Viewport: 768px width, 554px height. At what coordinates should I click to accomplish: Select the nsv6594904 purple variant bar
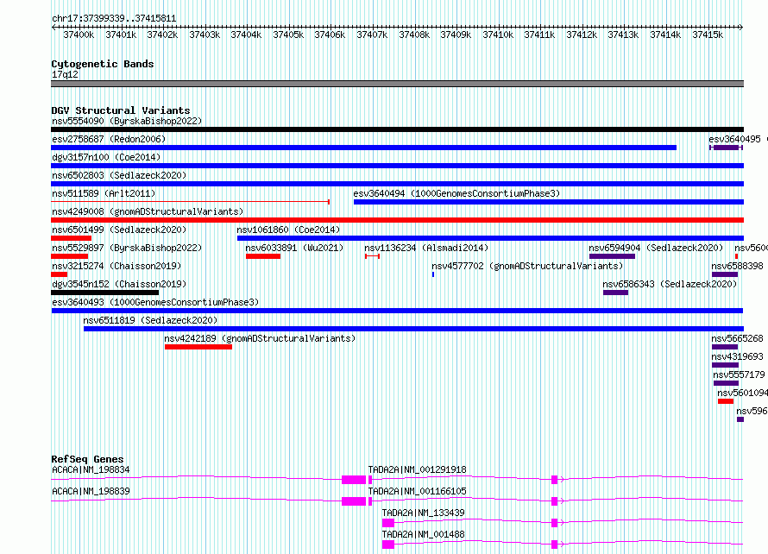point(612,256)
